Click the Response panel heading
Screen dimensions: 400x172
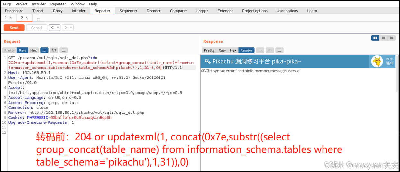click(x=213, y=41)
